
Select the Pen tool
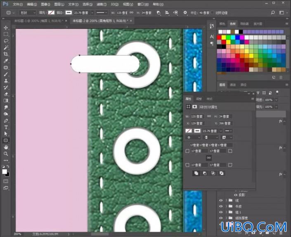[6, 121]
